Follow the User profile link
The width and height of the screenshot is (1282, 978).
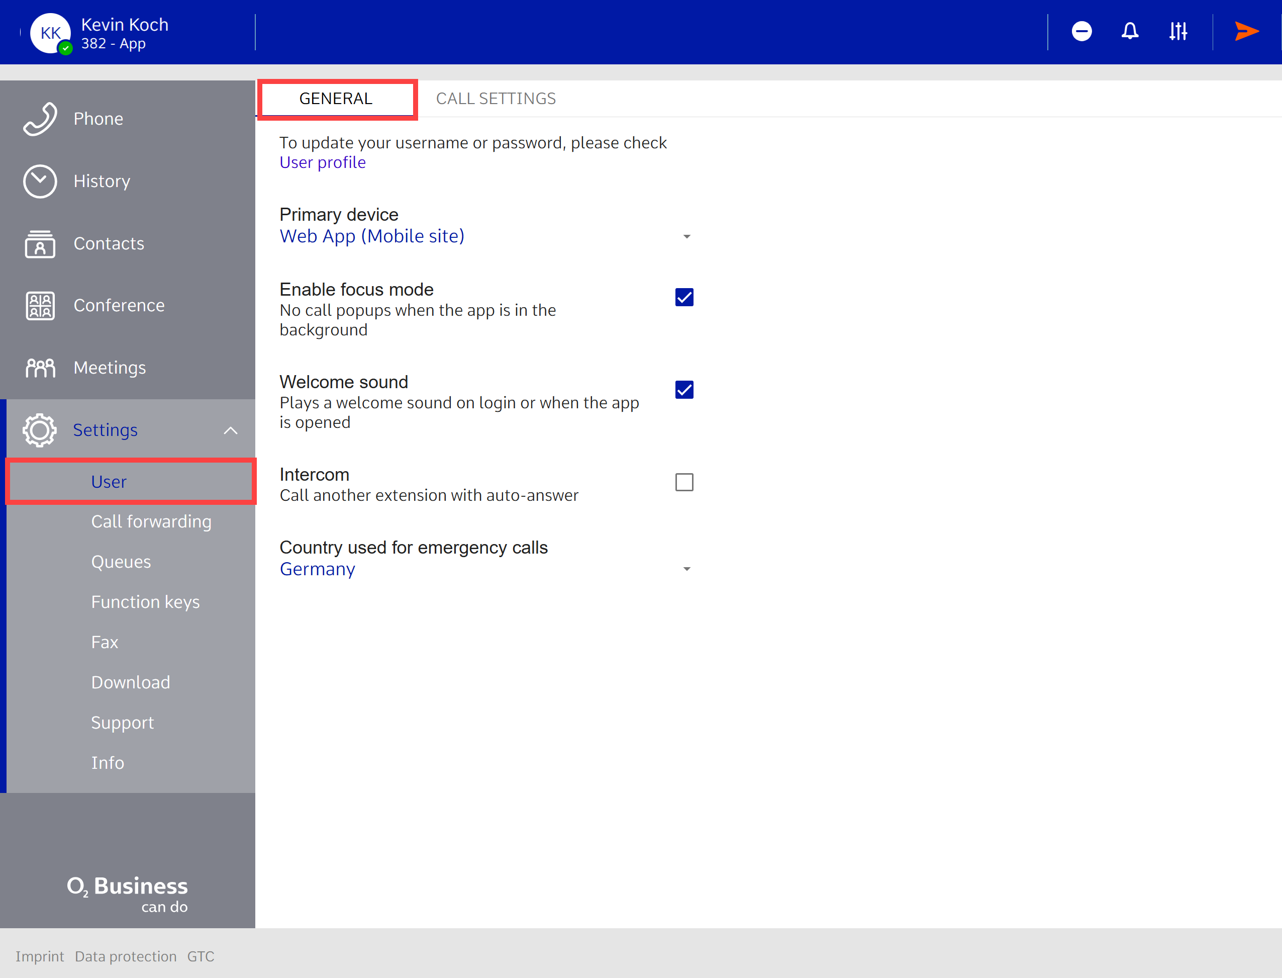click(x=322, y=162)
